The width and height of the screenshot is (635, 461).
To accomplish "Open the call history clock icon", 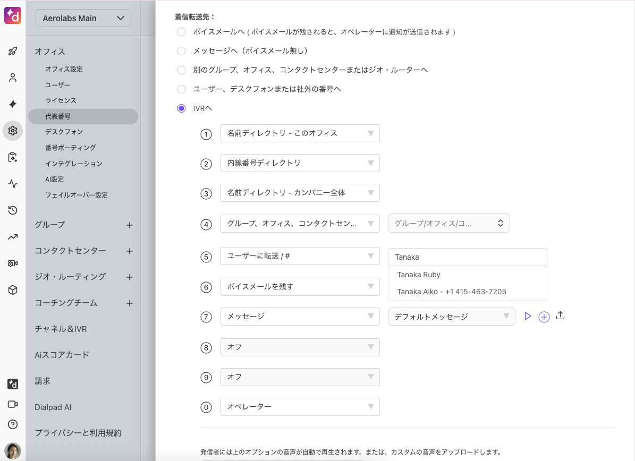I will tap(13, 210).
